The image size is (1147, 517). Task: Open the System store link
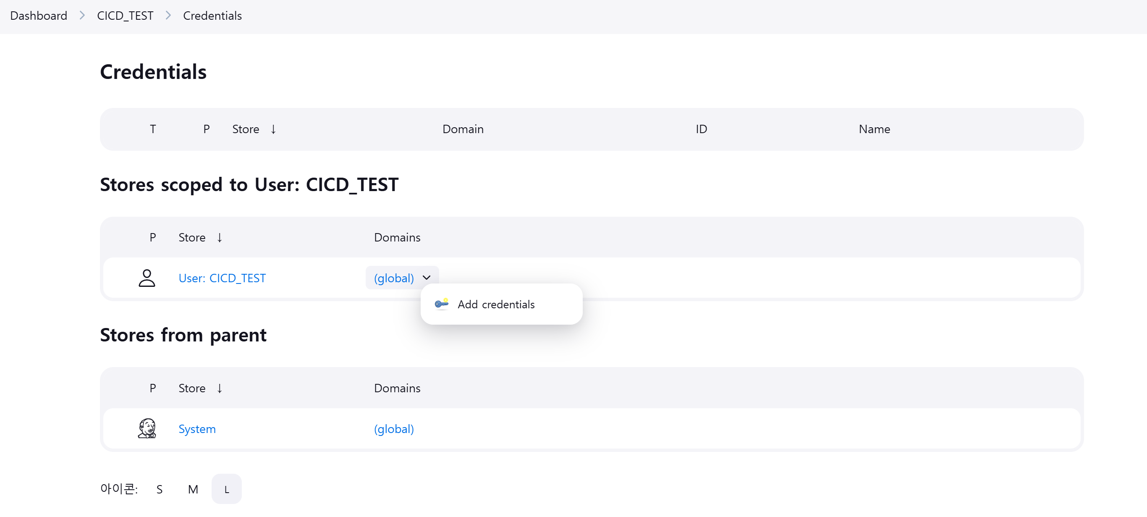point(197,428)
